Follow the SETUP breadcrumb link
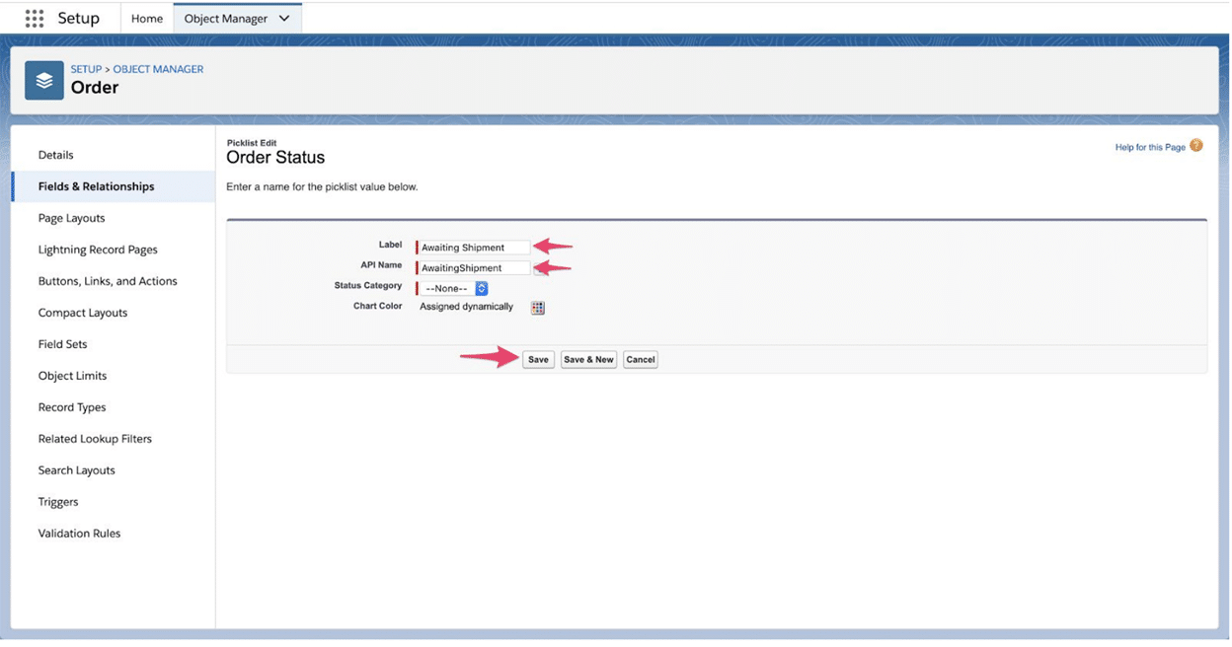Screen dimensions: 1232x647 pos(86,69)
